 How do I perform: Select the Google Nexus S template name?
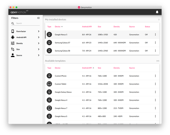click(61, 116)
